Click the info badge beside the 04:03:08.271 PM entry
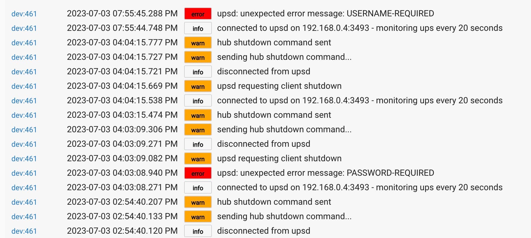This screenshot has width=531, height=238. [197, 187]
